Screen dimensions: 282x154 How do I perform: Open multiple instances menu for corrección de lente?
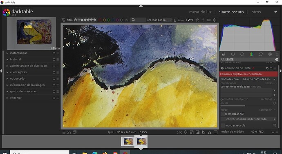pos(267,68)
